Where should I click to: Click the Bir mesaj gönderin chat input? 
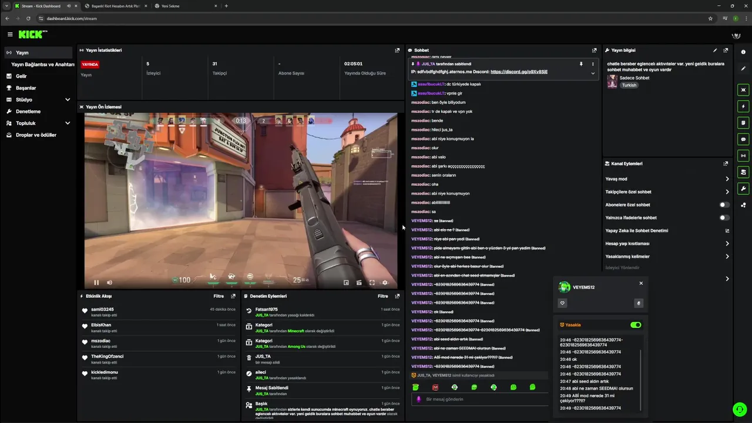(479, 399)
